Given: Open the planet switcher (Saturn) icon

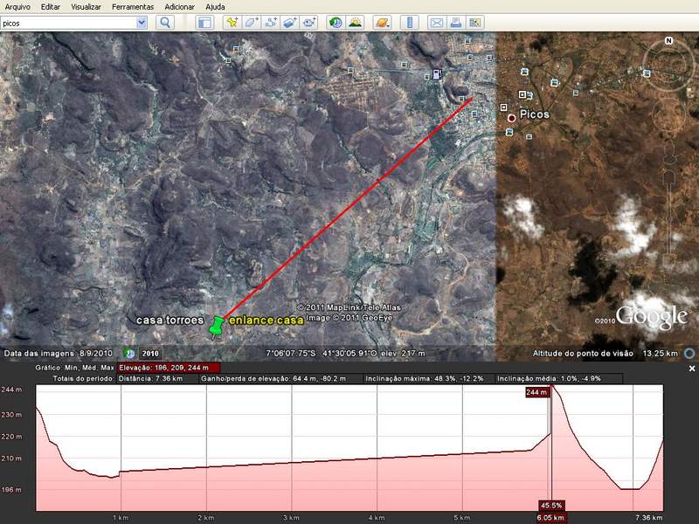Looking at the screenshot, I should [382, 23].
